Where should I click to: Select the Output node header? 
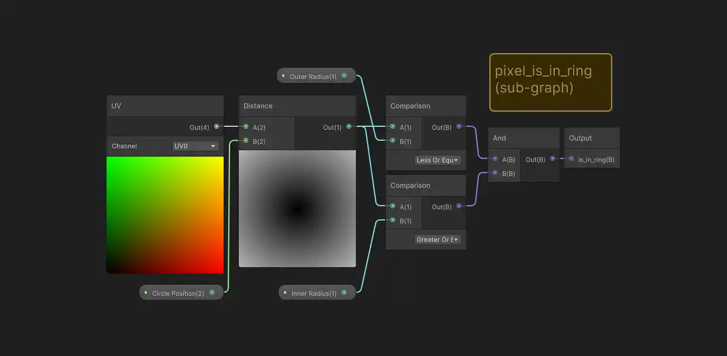tap(592, 138)
